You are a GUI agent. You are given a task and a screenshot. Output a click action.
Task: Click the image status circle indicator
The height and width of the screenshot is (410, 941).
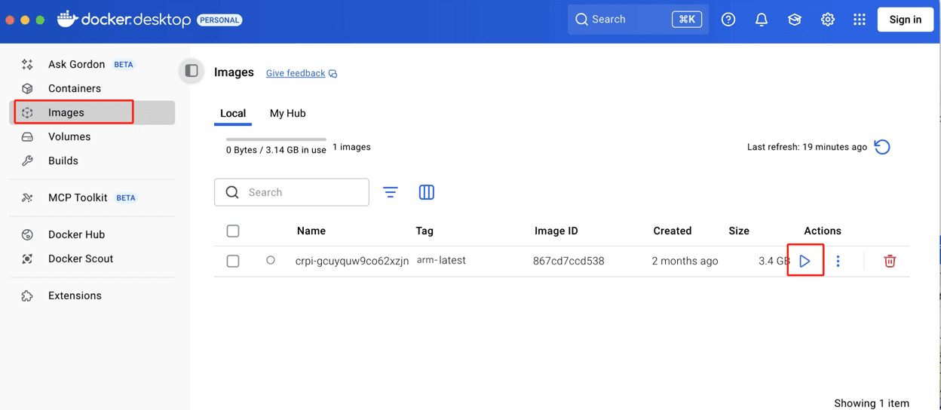[x=271, y=260]
